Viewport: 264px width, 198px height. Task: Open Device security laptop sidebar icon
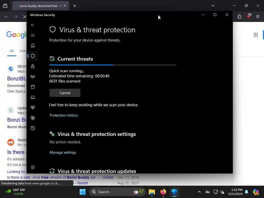coord(33,97)
